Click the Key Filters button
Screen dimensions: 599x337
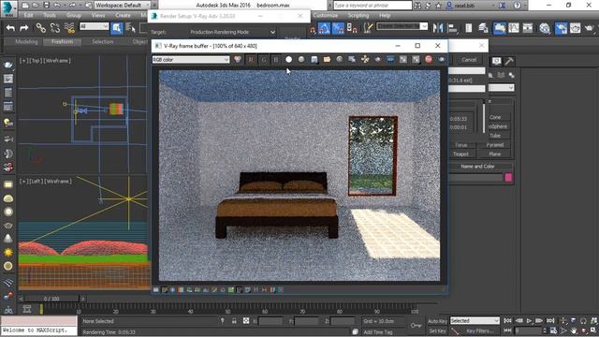(x=479, y=330)
